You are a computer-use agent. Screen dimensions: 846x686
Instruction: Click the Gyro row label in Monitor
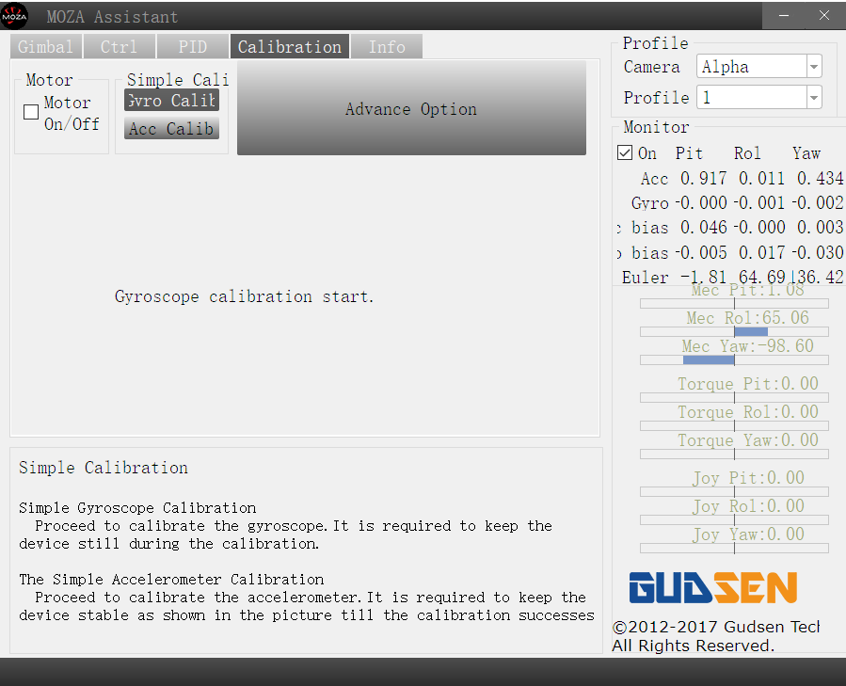pos(649,203)
